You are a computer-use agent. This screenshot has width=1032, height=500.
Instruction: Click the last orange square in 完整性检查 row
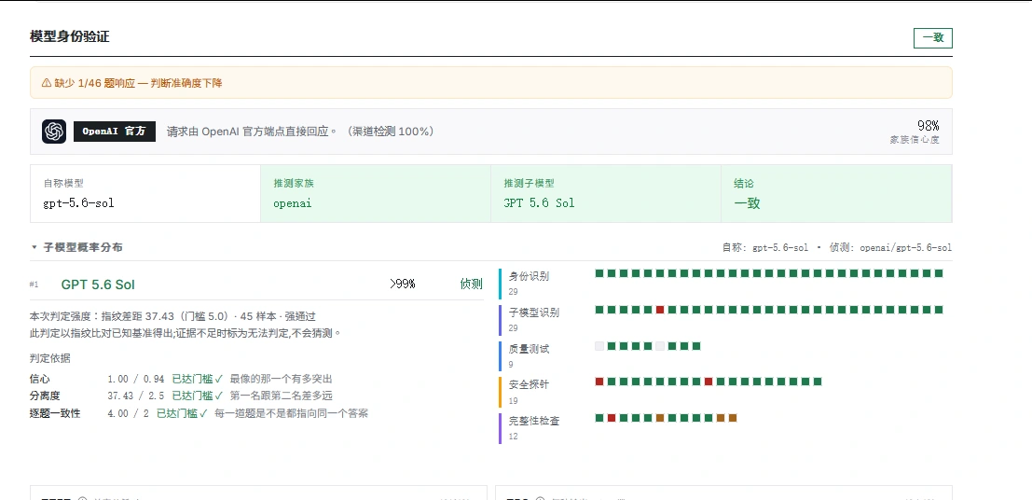(733, 418)
